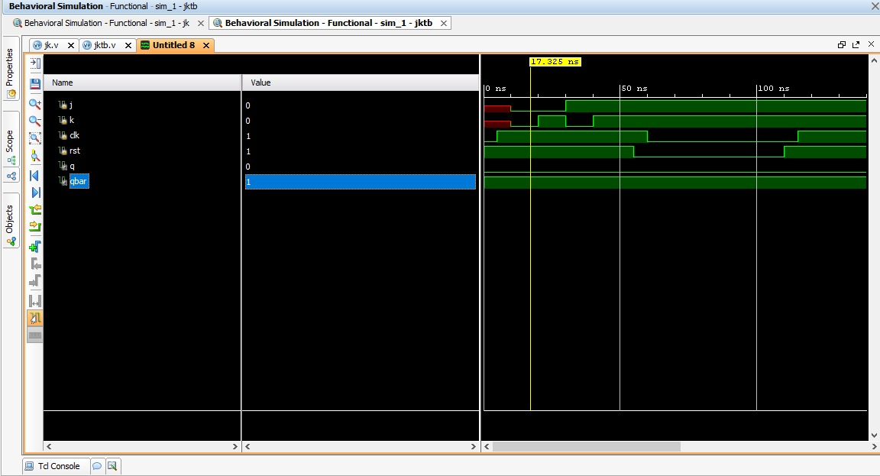
Task: Click the Name column horizontal scrollbar
Action: click(141, 446)
